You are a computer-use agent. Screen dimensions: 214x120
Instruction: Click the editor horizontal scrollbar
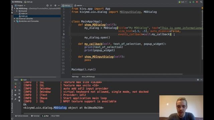coord(127,74)
